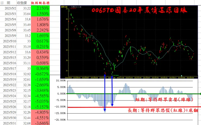Click the pink 1.676% indicator cell
Image resolution: width=201 pixels, height=125 pixels.
click(40, 19)
